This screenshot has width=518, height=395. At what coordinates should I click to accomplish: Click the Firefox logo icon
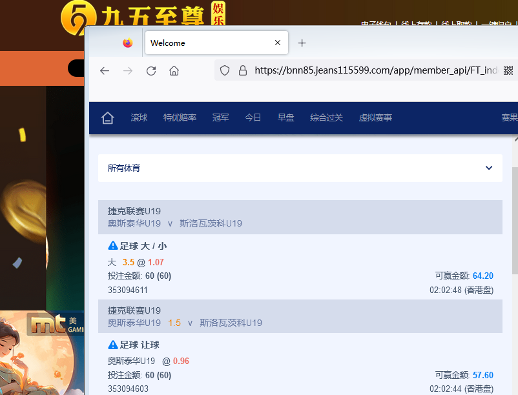128,43
